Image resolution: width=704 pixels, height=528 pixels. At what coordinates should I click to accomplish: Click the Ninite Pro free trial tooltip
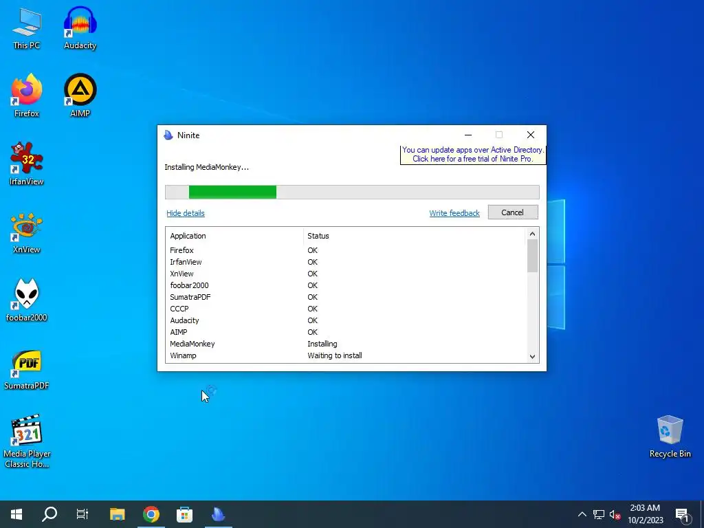tap(473, 155)
